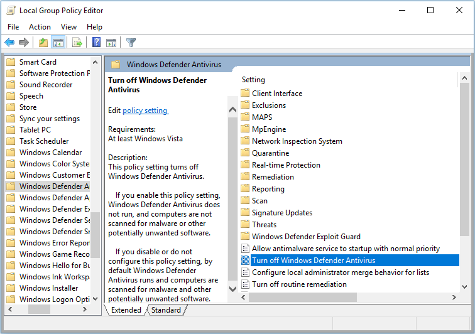Select Configure local administrator merge behavior setting
The width and height of the screenshot is (475, 334).
coord(341,272)
